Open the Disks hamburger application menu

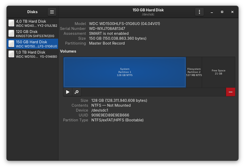pyautogui.click(x=52, y=12)
